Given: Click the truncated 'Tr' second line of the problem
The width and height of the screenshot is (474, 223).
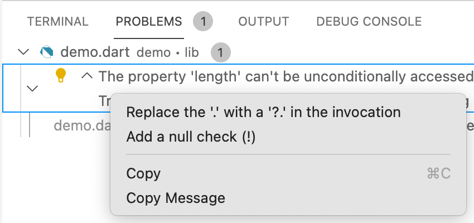Looking at the screenshot, I should pos(105,101).
